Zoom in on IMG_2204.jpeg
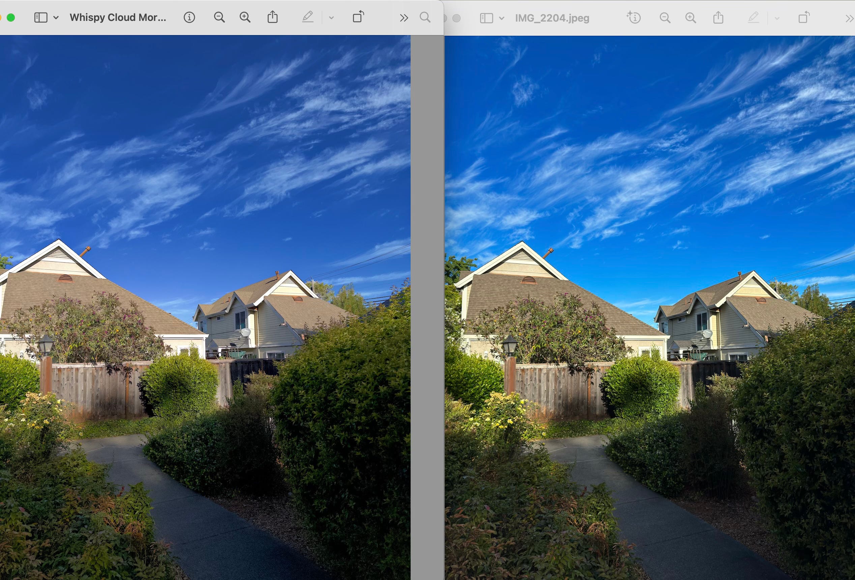 click(x=690, y=18)
